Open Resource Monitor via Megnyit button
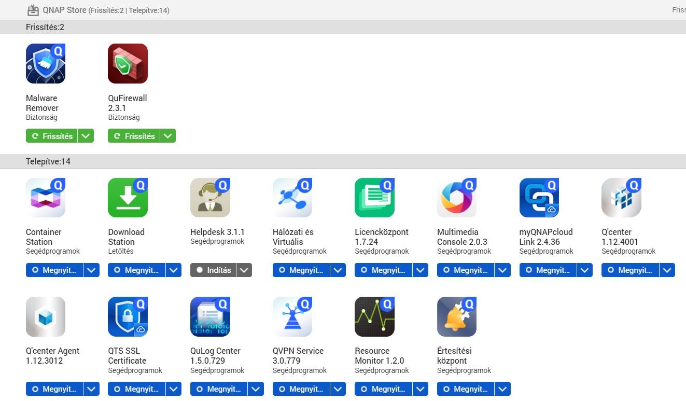686x401 pixels. [383, 389]
